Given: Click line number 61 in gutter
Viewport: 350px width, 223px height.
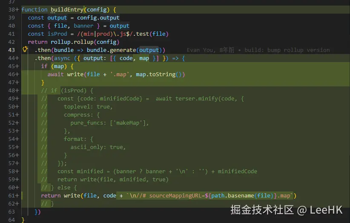Looking at the screenshot, I should tap(11, 196).
